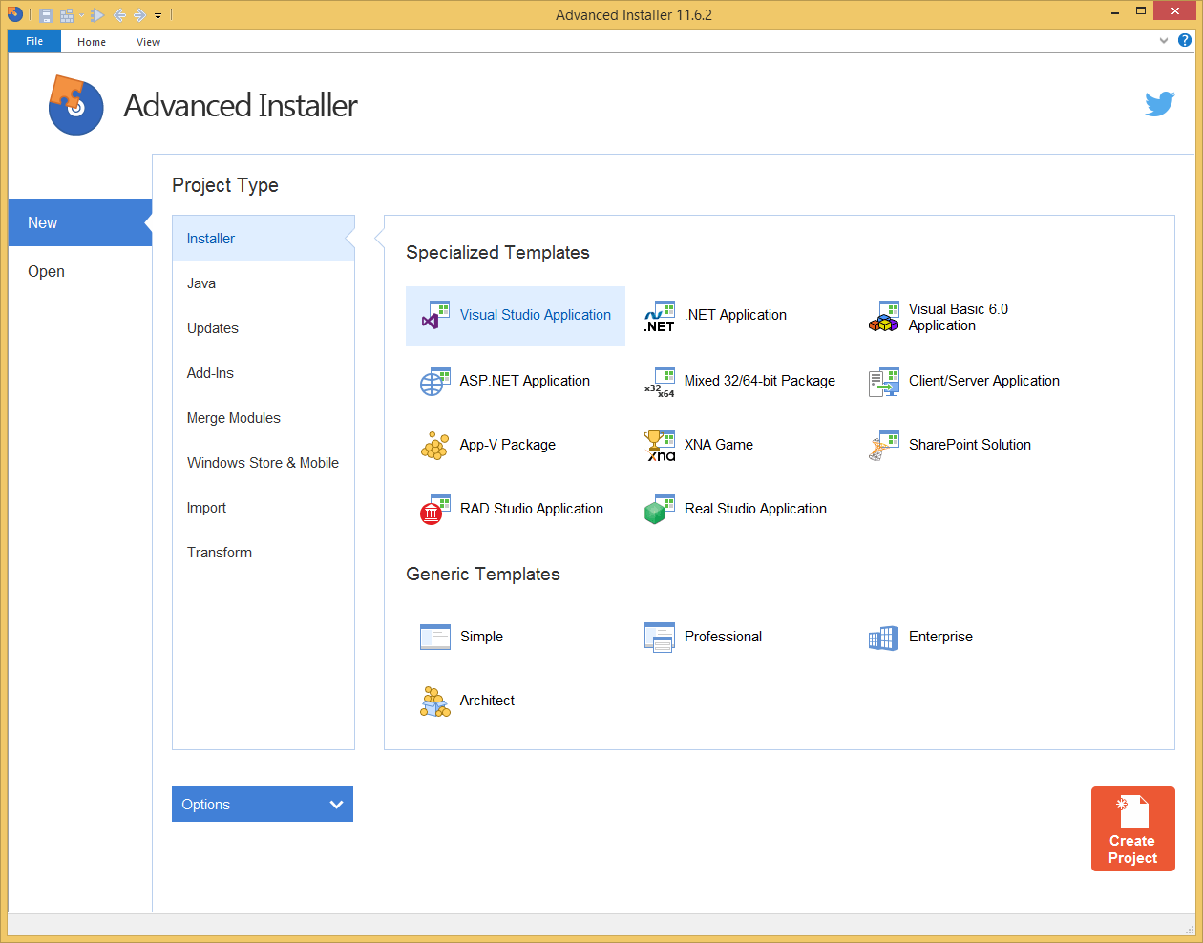This screenshot has width=1203, height=943.
Task: Select the ASP.NET Application label
Action: [x=525, y=381]
